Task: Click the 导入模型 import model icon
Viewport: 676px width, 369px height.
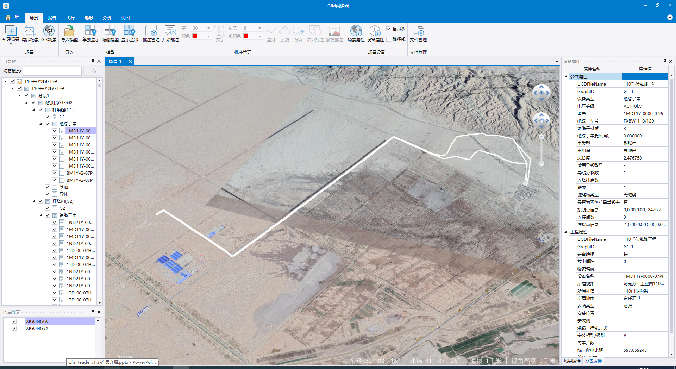Action: [x=69, y=31]
